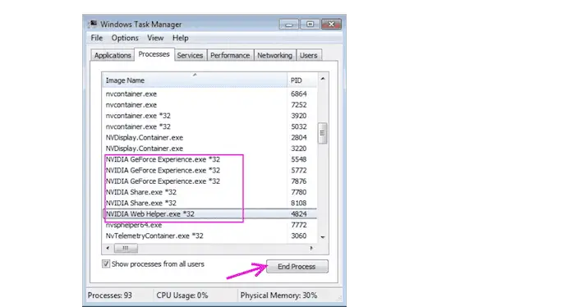
Task: Select NvTelemetryContainer.exe *32 process row
Action: point(209,236)
